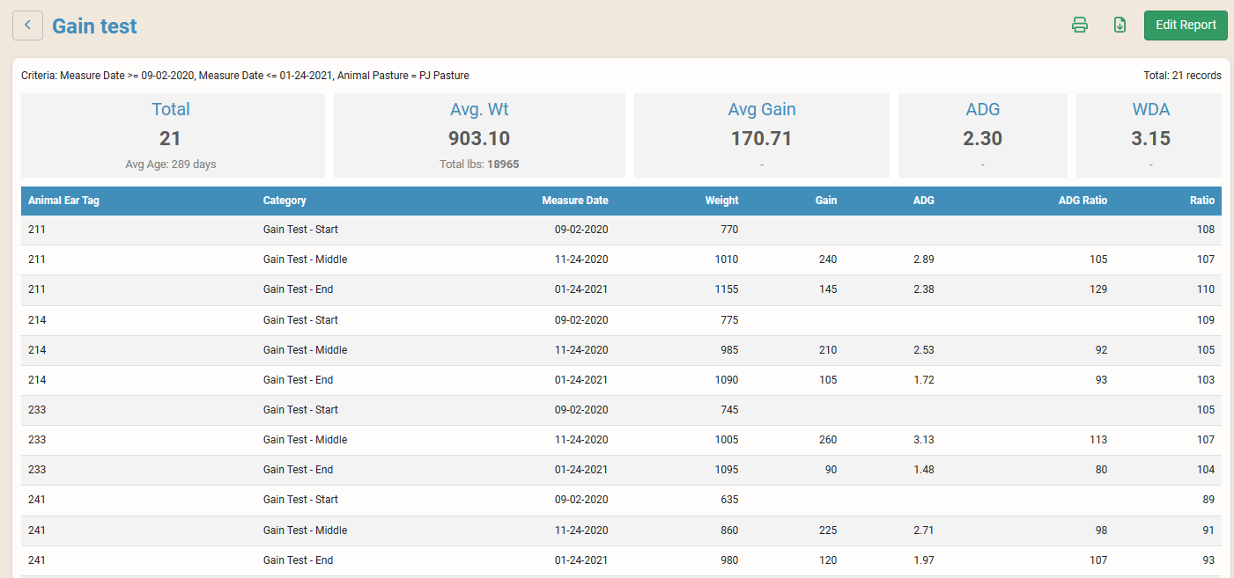The image size is (1234, 578).
Task: Click ear tag 211 in Gain Test - Start row
Action: (36, 230)
